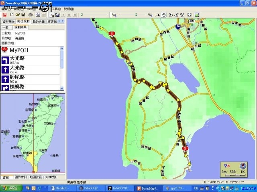Screen dimensions: 257x192
Task: Click the green map view mode icon
Action: [x=197, y=15]
